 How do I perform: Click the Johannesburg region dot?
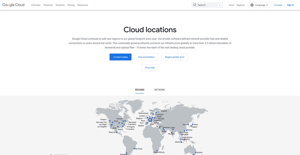pyautogui.click(x=157, y=150)
